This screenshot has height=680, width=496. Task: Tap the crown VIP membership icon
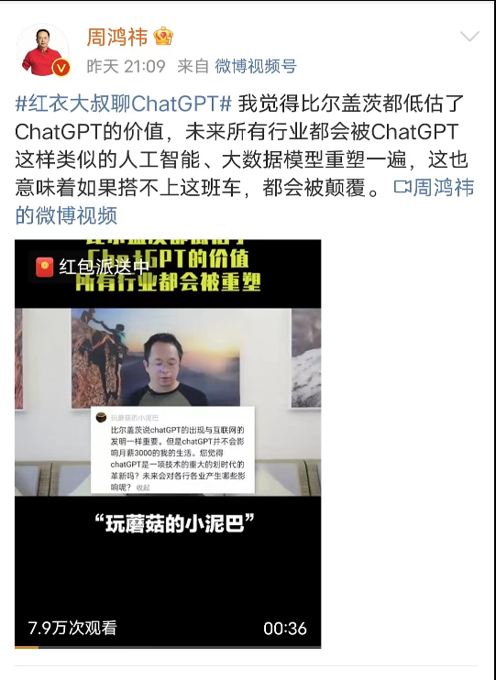[x=162, y=36]
